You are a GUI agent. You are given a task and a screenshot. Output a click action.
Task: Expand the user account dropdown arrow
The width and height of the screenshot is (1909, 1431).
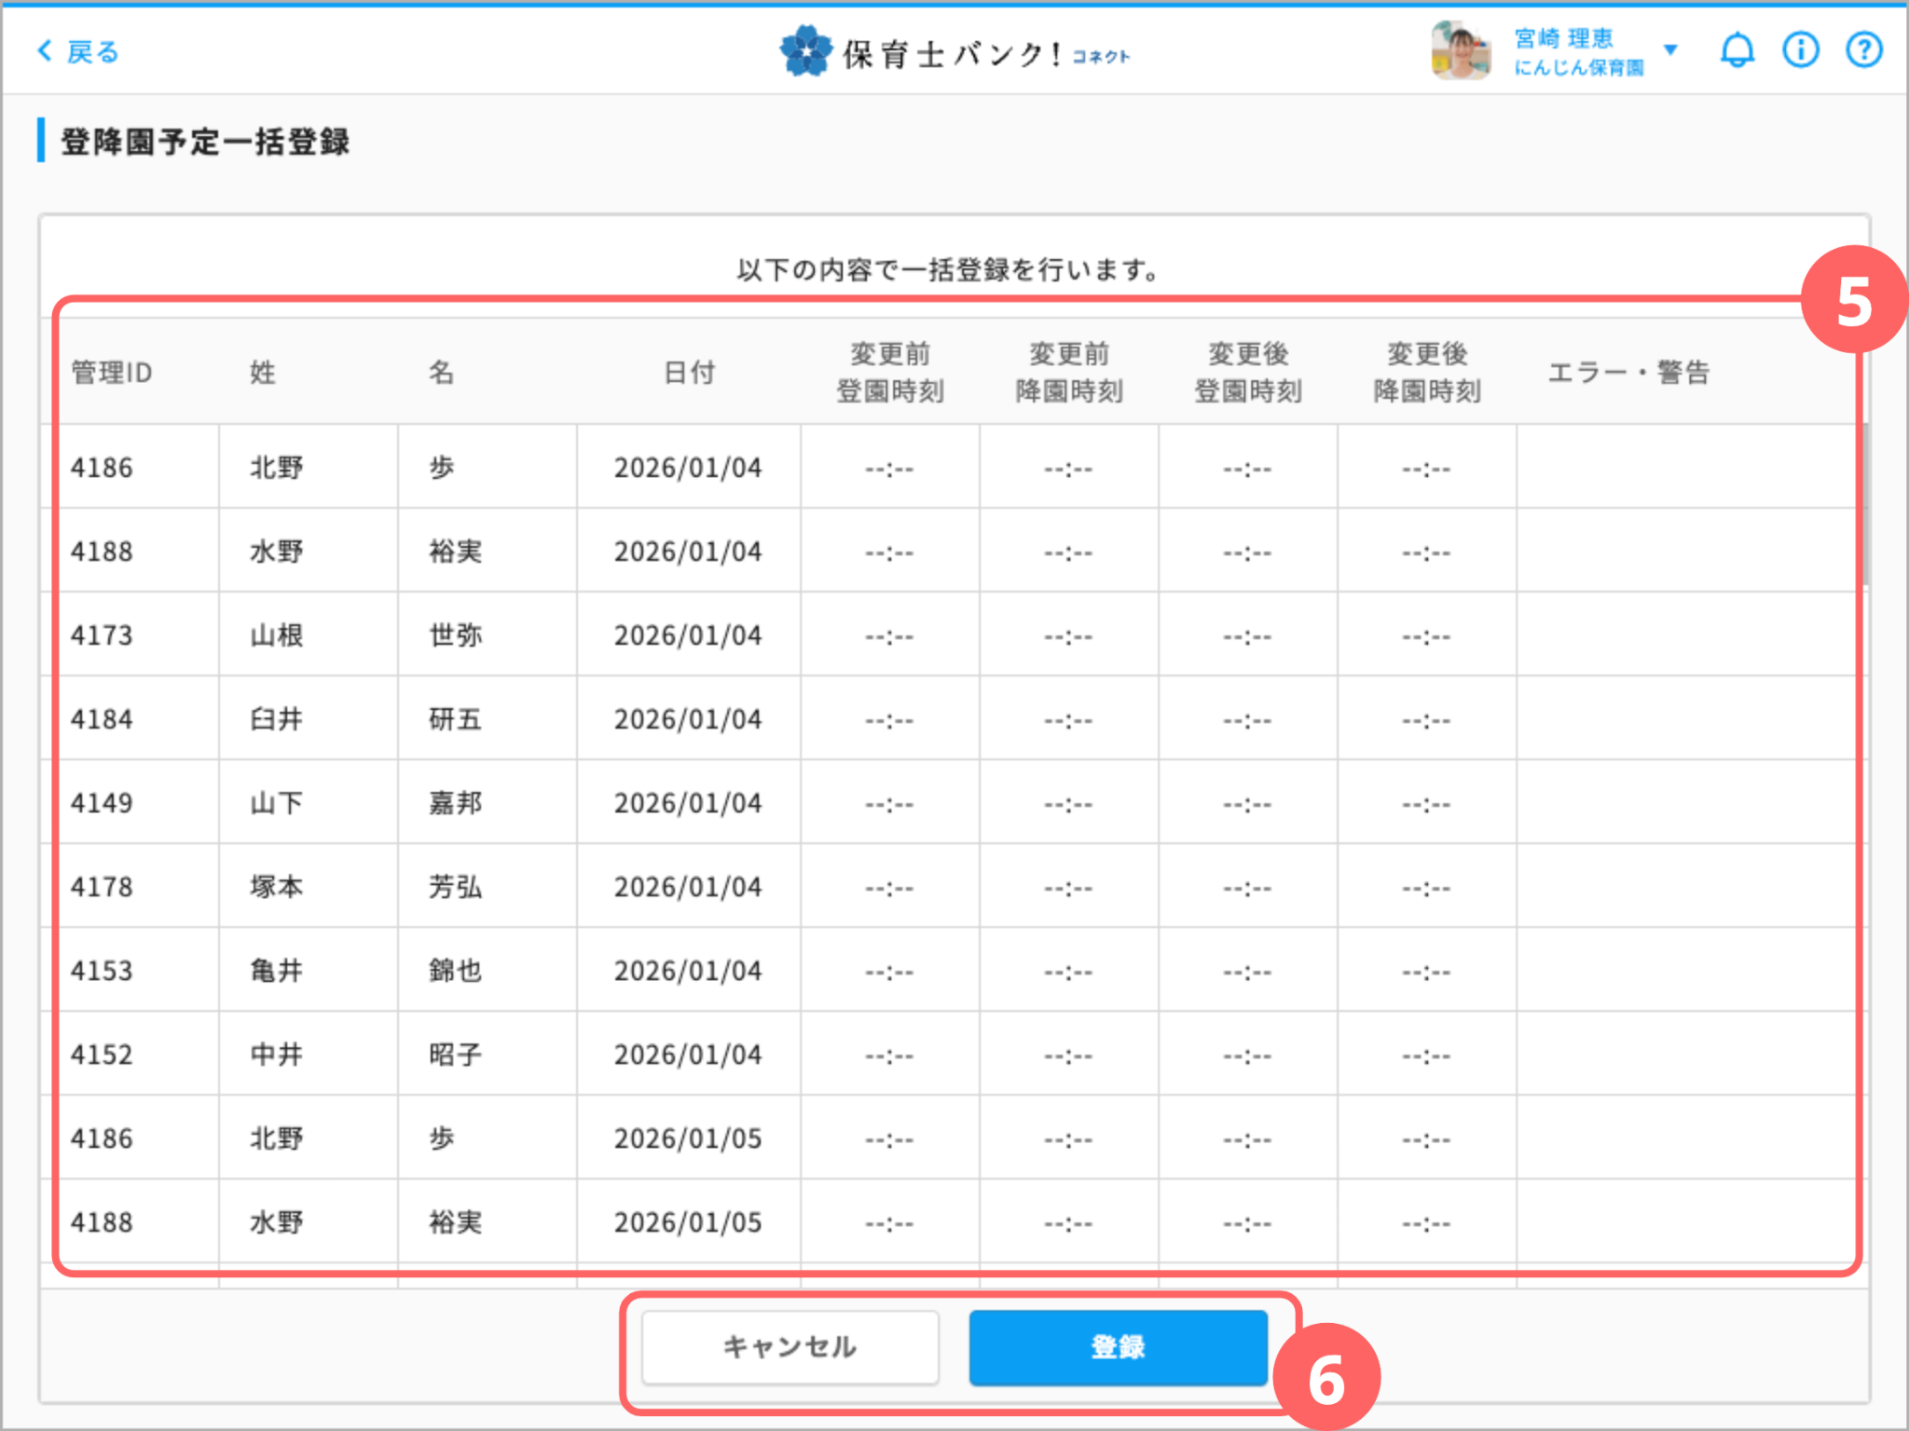(1670, 49)
